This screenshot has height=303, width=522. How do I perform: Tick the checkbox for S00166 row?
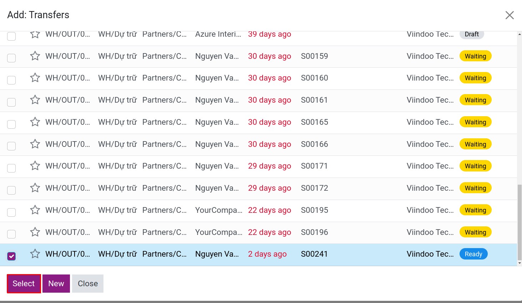coord(11,146)
